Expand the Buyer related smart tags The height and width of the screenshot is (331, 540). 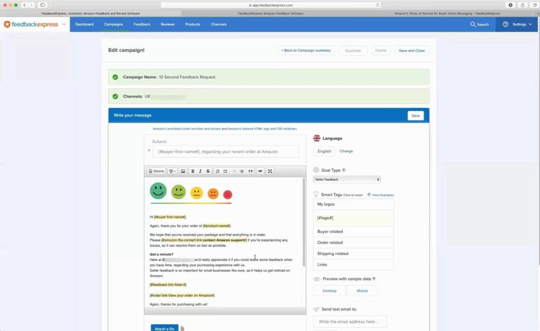(353, 231)
